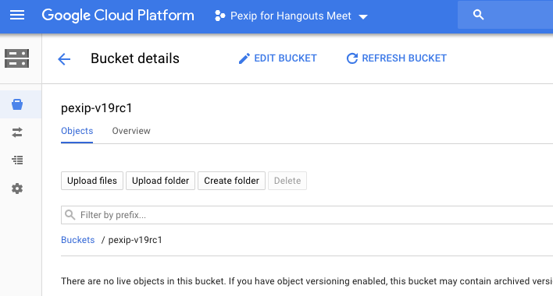Click the Upload files button
Image resolution: width=553 pixels, height=296 pixels.
click(x=92, y=181)
